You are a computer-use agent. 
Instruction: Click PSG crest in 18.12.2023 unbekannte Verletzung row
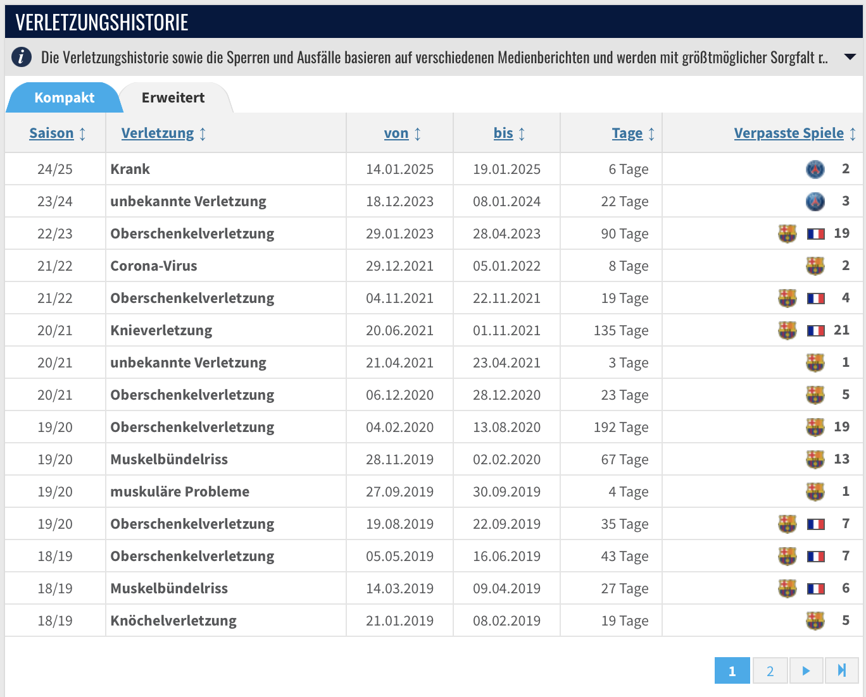pos(815,201)
